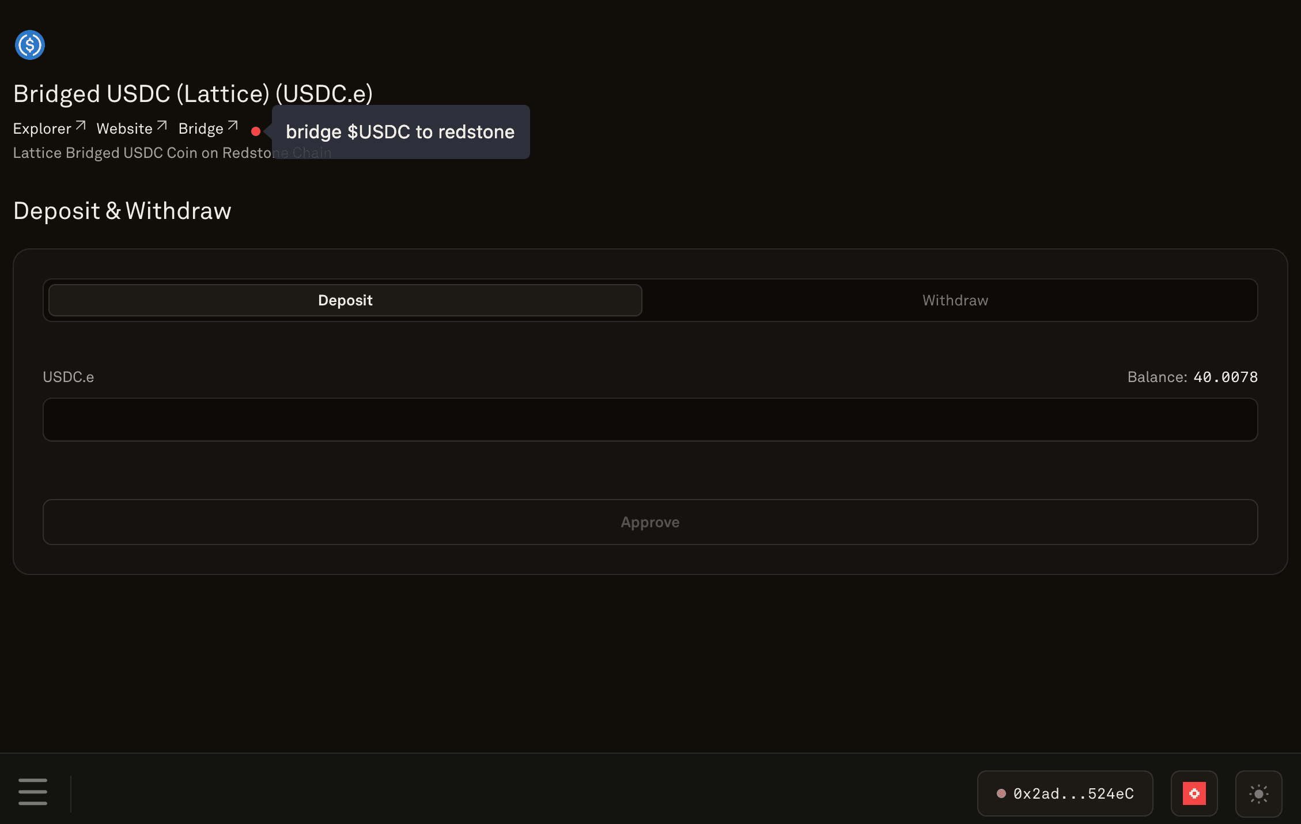The width and height of the screenshot is (1301, 824).
Task: Select the Deposit tab
Action: 345,300
